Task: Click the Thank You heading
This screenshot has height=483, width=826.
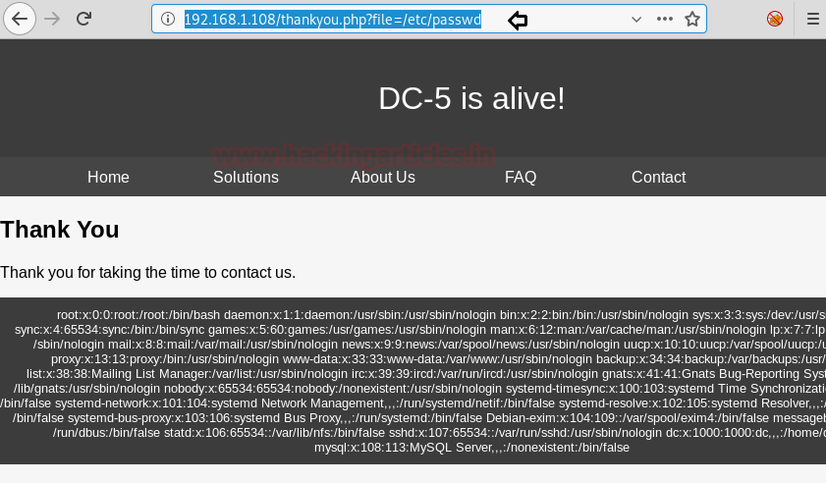Action: coord(60,230)
